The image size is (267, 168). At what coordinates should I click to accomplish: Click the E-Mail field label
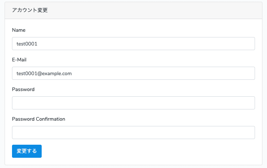point(19,60)
